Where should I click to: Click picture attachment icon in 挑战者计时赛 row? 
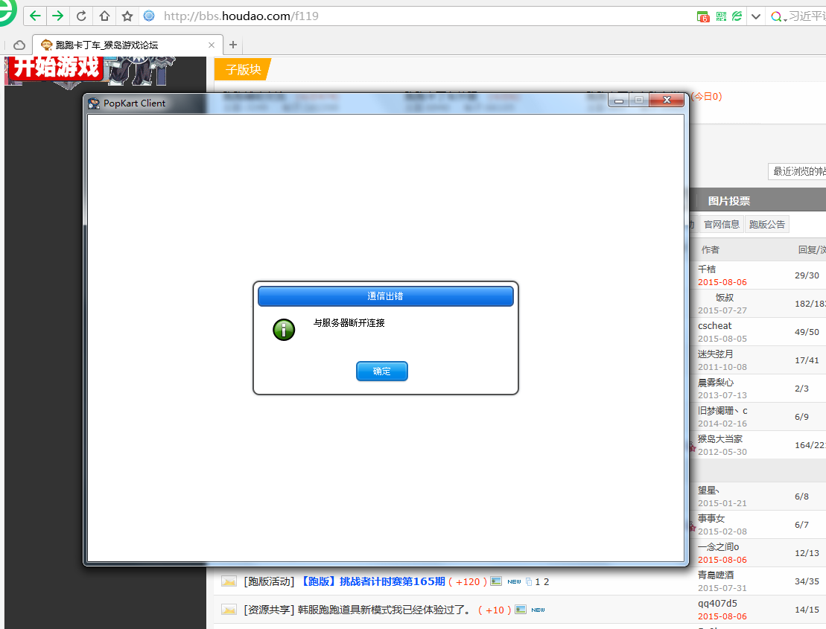pyautogui.click(x=496, y=581)
